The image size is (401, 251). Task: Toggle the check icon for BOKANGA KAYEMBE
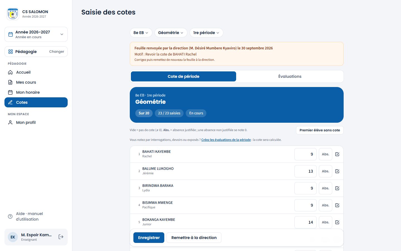click(x=337, y=222)
